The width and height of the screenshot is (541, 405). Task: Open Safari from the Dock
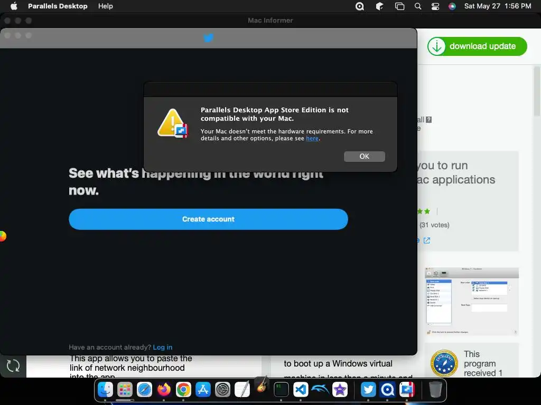coord(144,390)
